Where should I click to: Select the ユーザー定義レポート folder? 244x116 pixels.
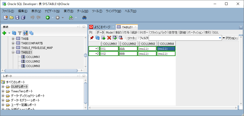pos(24,105)
